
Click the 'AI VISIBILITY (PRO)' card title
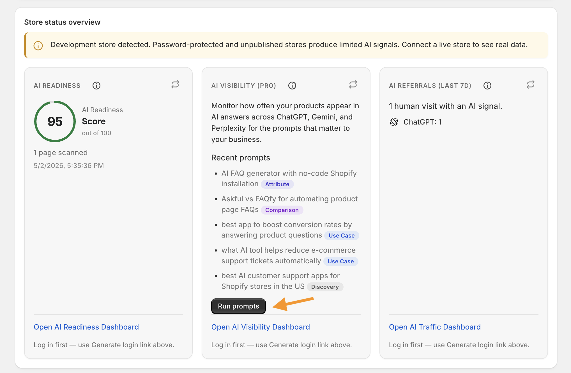coord(243,86)
